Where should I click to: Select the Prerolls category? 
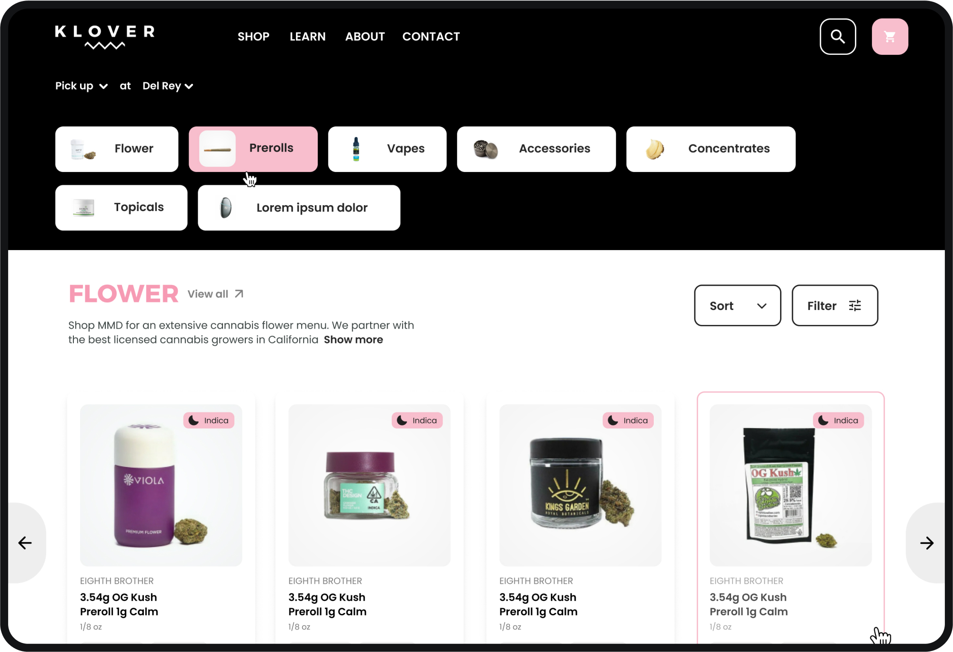click(253, 149)
